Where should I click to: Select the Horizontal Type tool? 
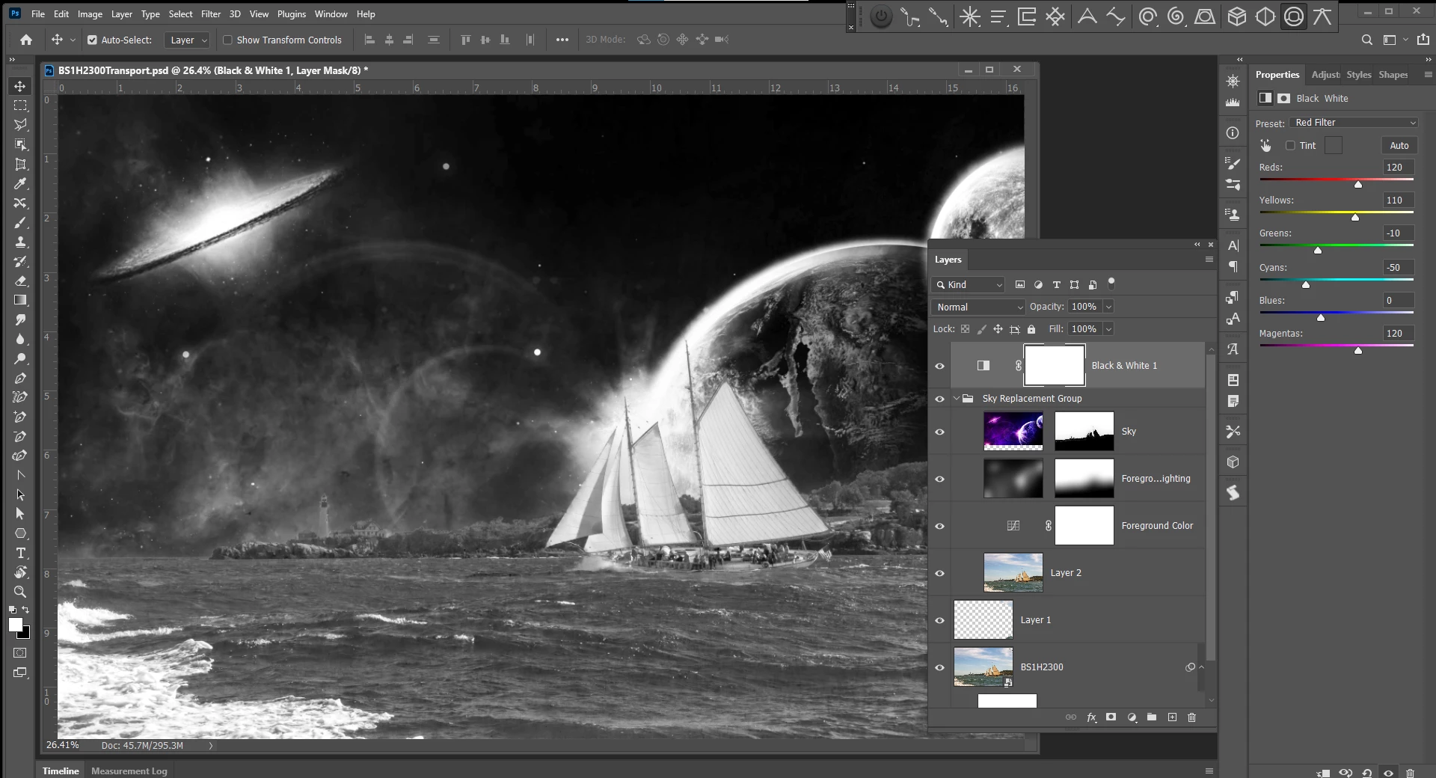pos(20,553)
